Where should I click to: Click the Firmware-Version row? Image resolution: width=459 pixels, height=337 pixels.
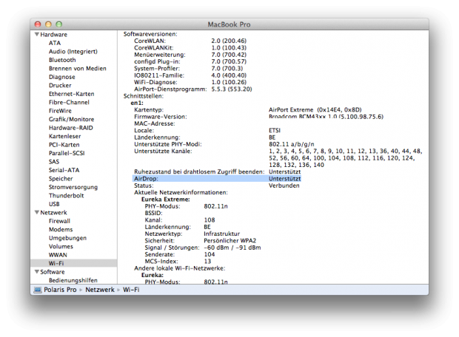258,117
